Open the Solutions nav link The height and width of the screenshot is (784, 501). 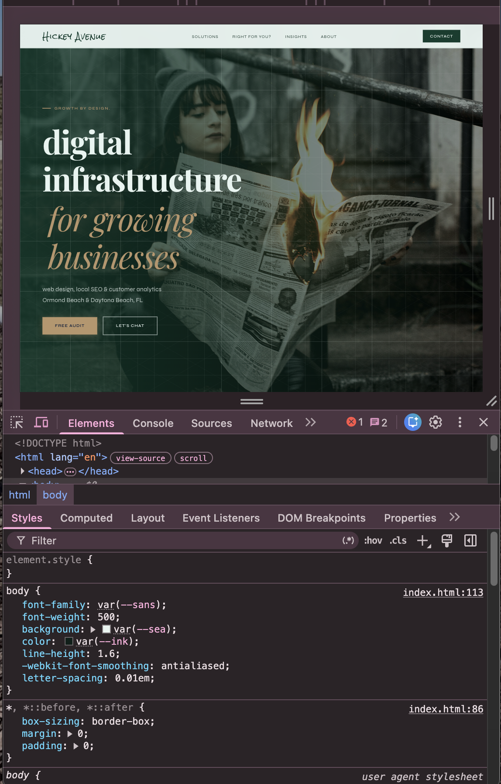(205, 37)
